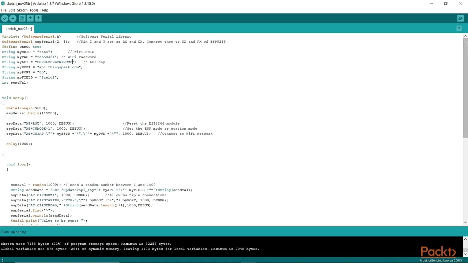Click the 'void setup()' line
The height and width of the screenshot is (263, 468).
15,98
